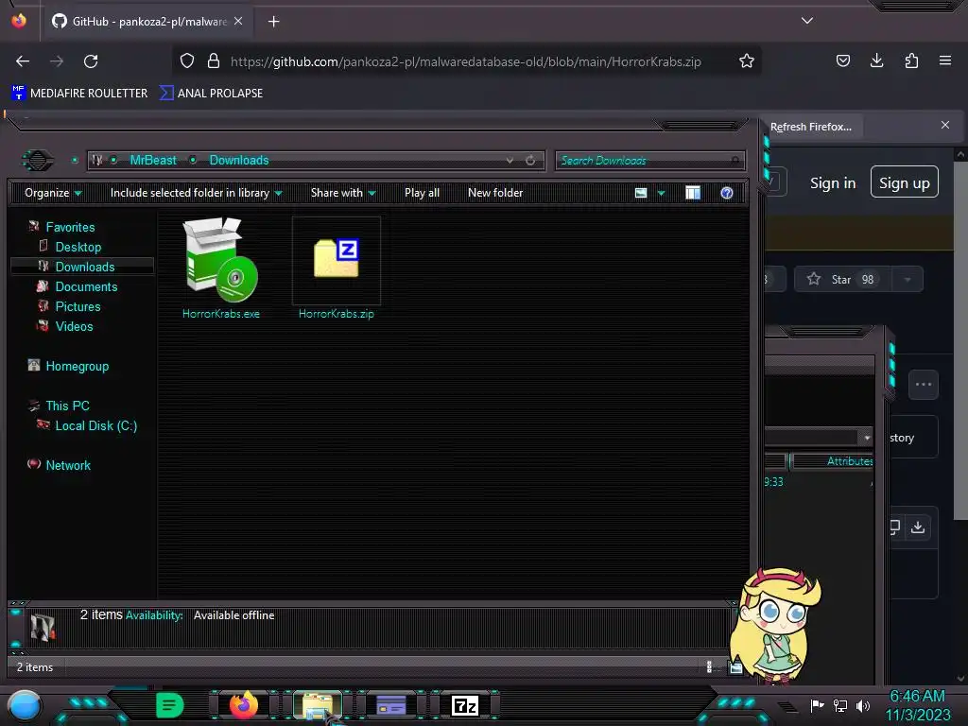Close the GitHub pankoza2-pl tab

tap(238, 21)
